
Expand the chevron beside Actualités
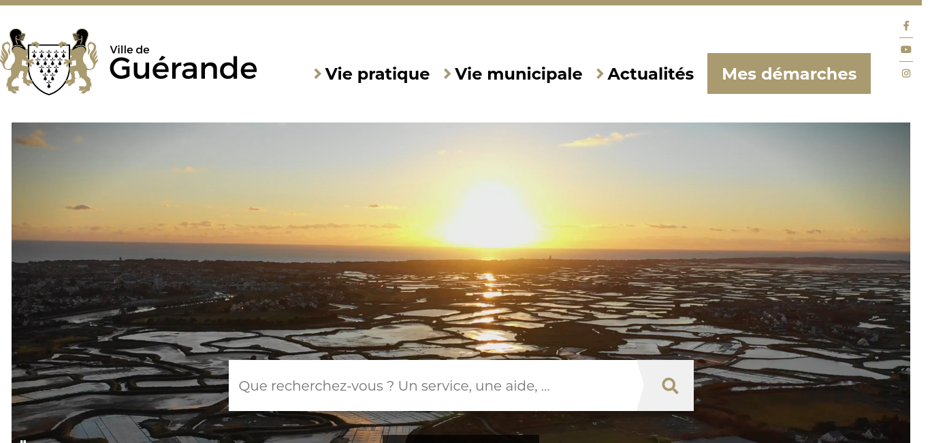pyautogui.click(x=600, y=73)
